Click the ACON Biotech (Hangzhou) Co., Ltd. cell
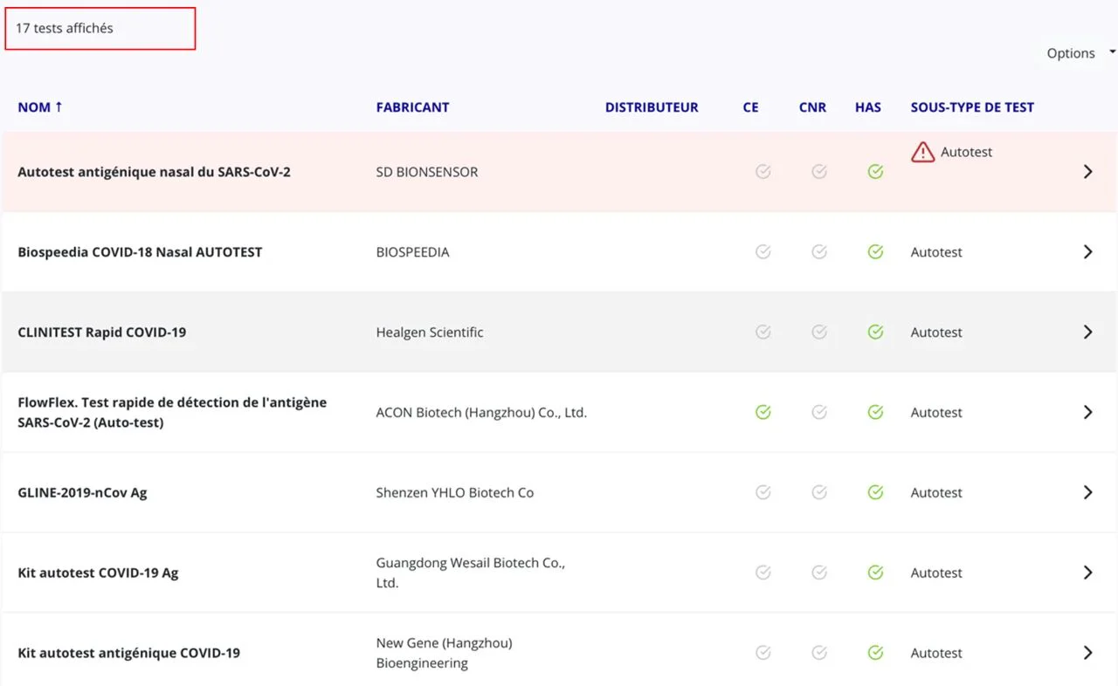1118x686 pixels. [x=481, y=412]
